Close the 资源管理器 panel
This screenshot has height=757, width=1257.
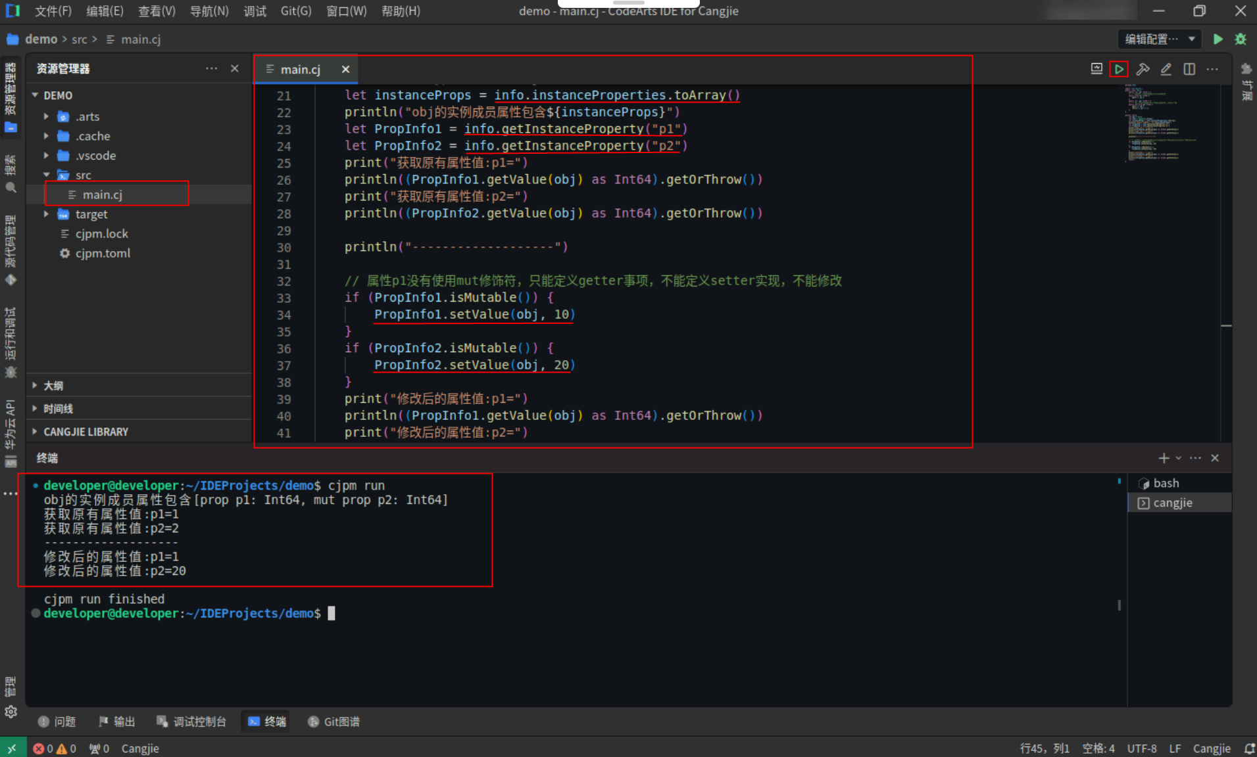pos(235,68)
